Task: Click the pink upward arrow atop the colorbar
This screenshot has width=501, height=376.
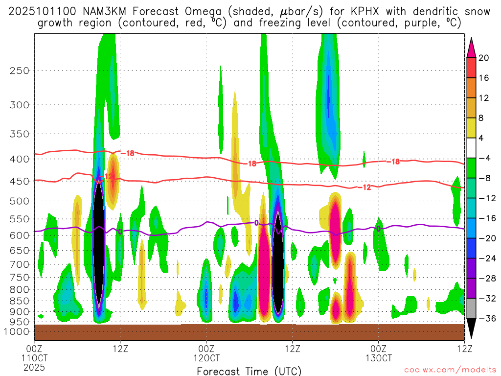Action: click(x=471, y=48)
